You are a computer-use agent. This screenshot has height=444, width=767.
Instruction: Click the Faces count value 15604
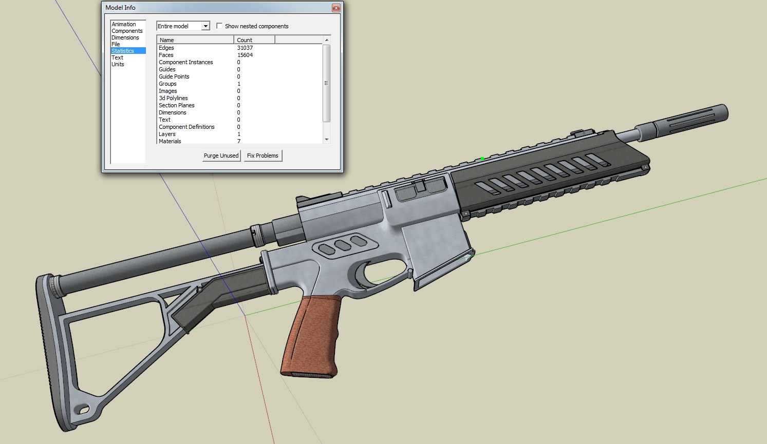[245, 55]
